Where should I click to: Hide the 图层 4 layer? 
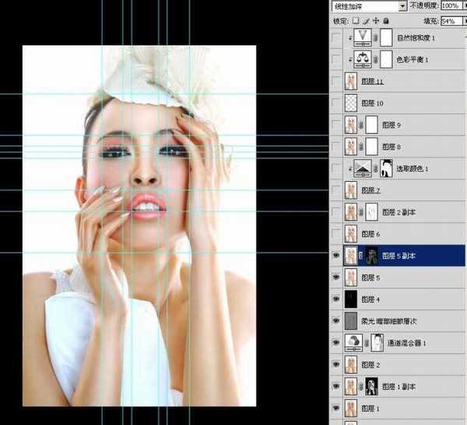tap(336, 298)
